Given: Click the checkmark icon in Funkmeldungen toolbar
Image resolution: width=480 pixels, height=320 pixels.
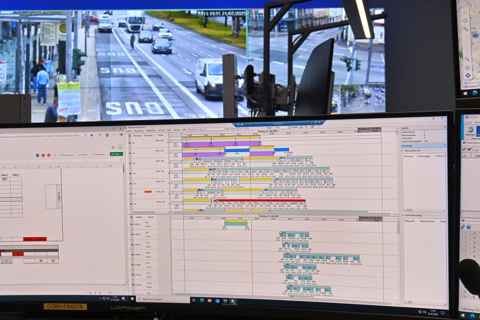Looking at the screenshot, I should click(x=464, y=149).
